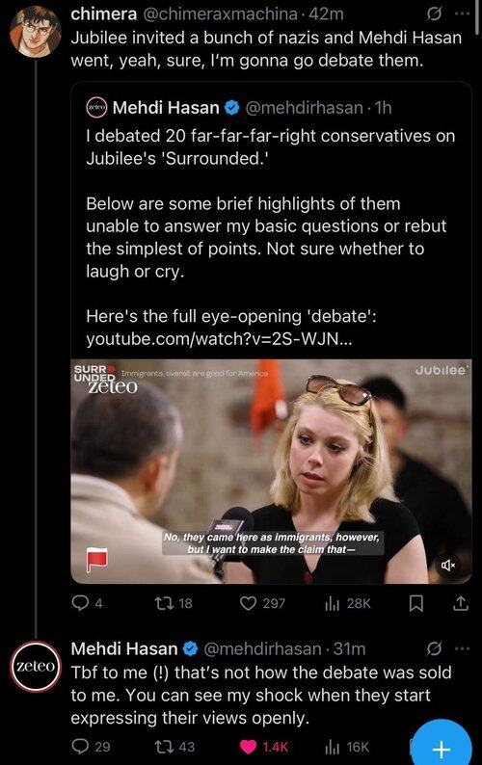Open @chimeraxmachina handle link
This screenshot has height=765, width=482.
[219, 14]
